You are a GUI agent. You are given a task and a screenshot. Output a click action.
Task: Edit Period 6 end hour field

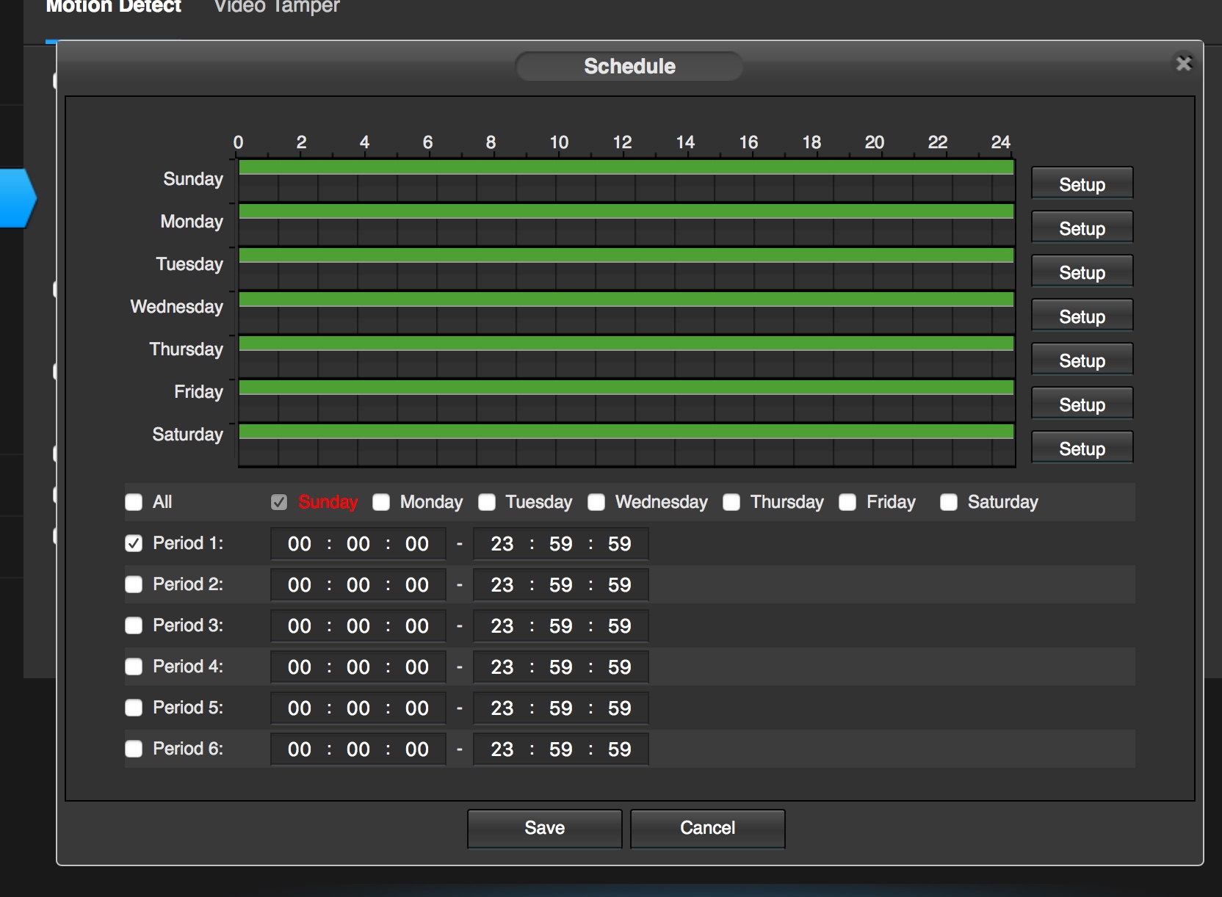click(502, 749)
